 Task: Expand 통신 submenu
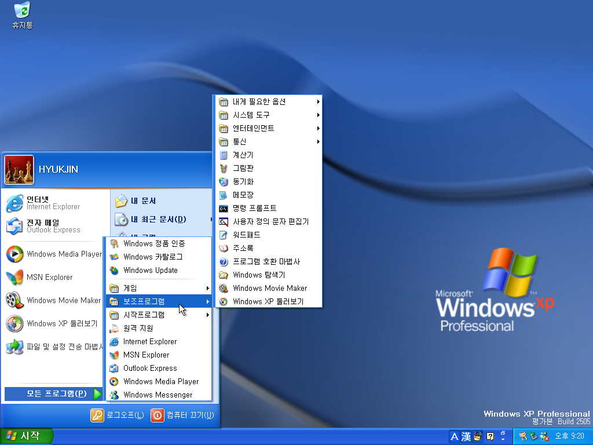269,141
